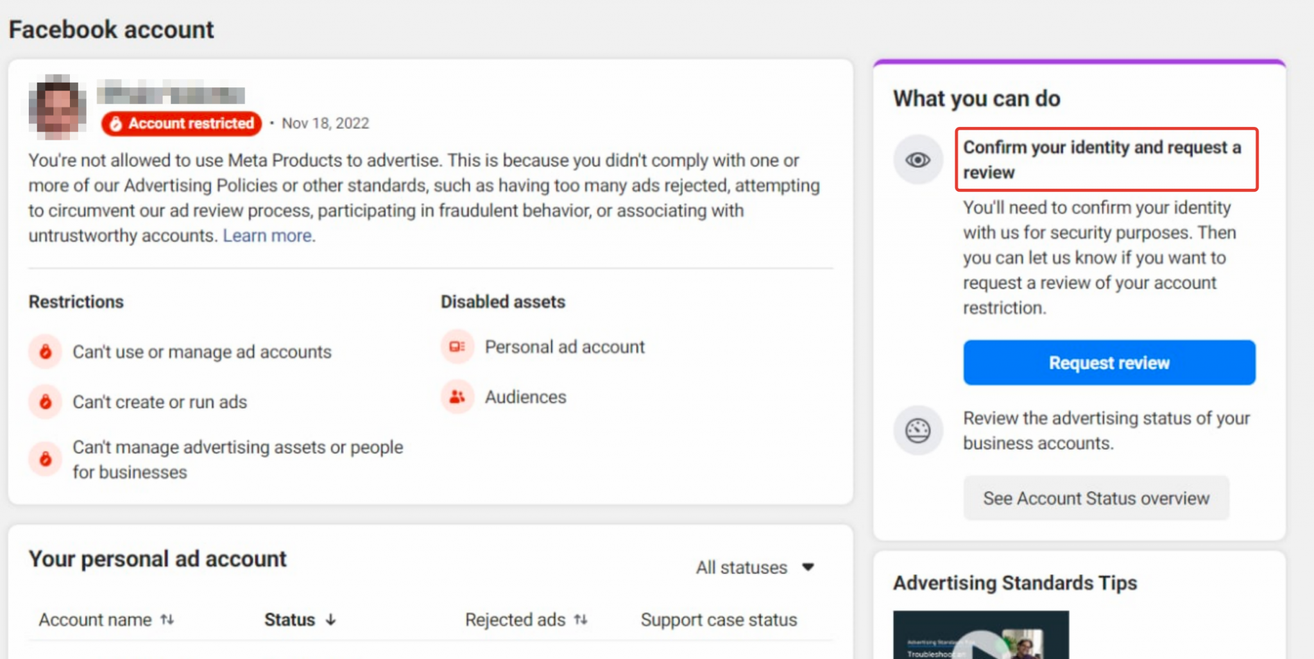Image resolution: width=1314 pixels, height=659 pixels.
Task: Play the Advertising Standards Tips video
Action: click(x=980, y=645)
